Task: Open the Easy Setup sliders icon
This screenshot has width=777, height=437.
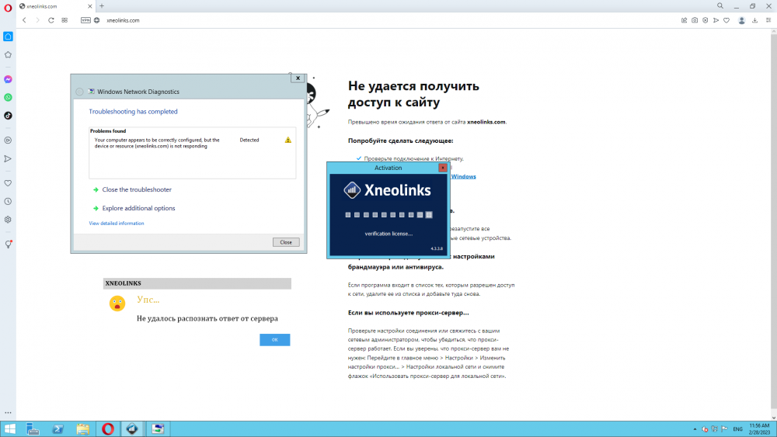Action: [x=768, y=20]
